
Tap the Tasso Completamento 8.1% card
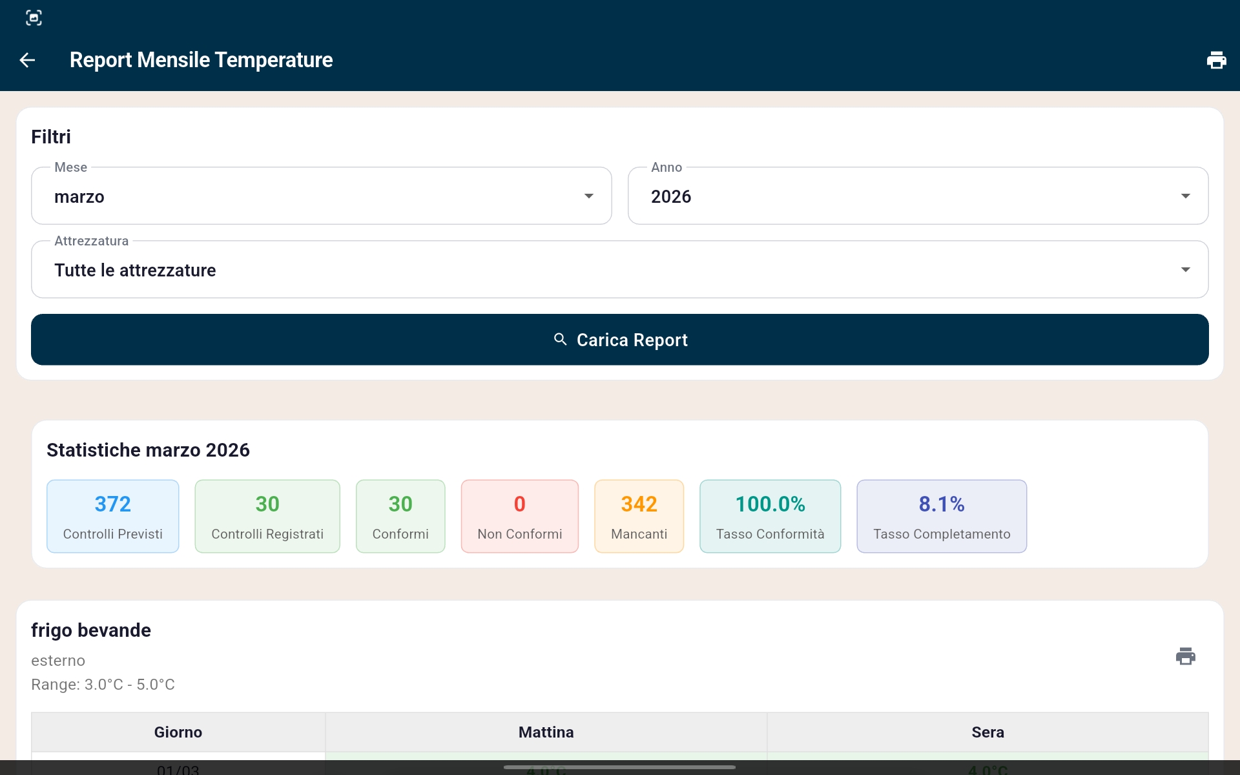(941, 516)
